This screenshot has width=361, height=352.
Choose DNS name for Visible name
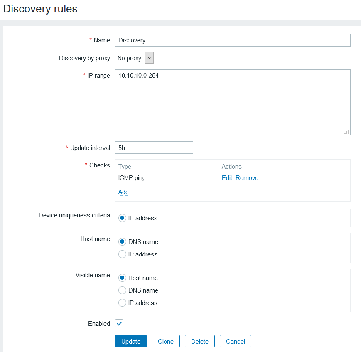(x=123, y=290)
